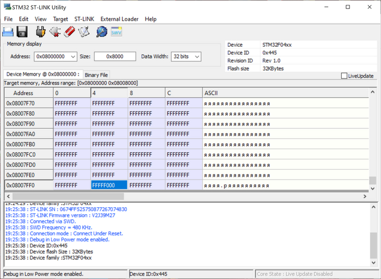Image resolution: width=381 pixels, height=279 pixels.
Task: Open the Data Width dropdown
Action: (196, 57)
